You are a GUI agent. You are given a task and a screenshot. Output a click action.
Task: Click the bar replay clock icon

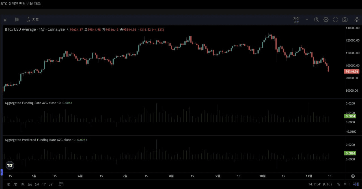(316, 20)
